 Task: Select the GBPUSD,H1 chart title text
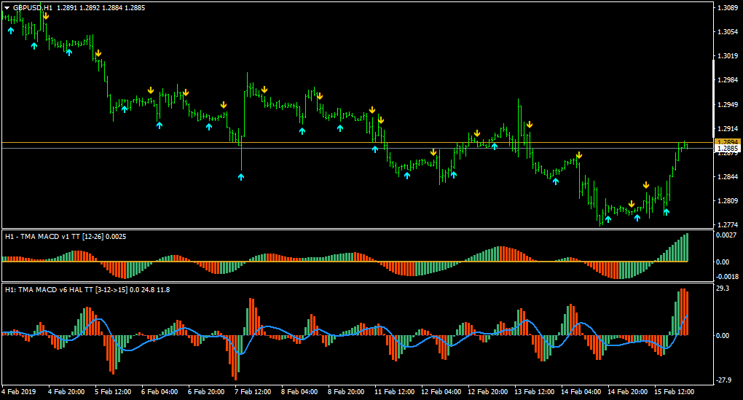(x=33, y=7)
